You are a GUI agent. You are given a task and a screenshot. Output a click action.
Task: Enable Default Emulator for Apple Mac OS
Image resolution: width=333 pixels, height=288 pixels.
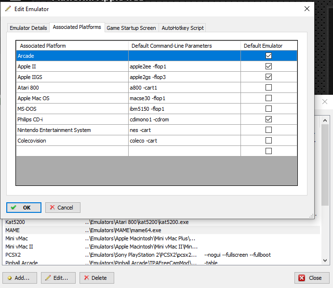click(x=268, y=98)
